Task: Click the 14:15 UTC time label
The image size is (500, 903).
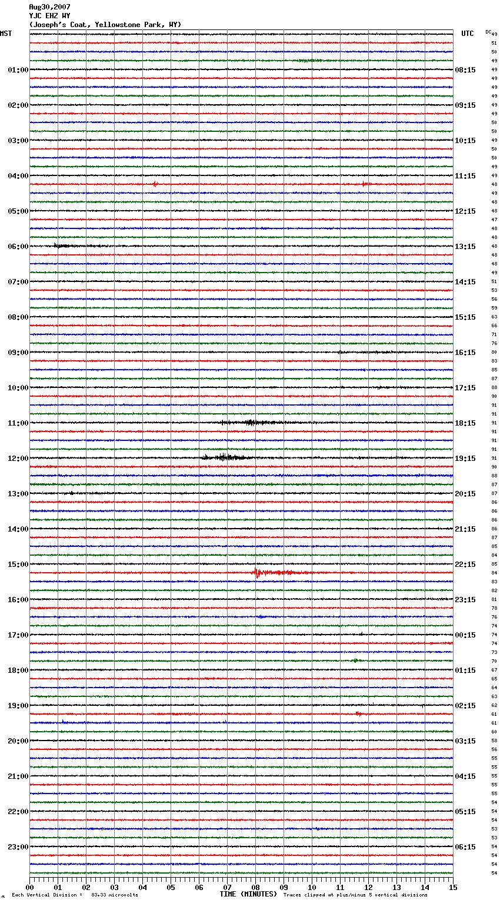Action: pyautogui.click(x=465, y=282)
